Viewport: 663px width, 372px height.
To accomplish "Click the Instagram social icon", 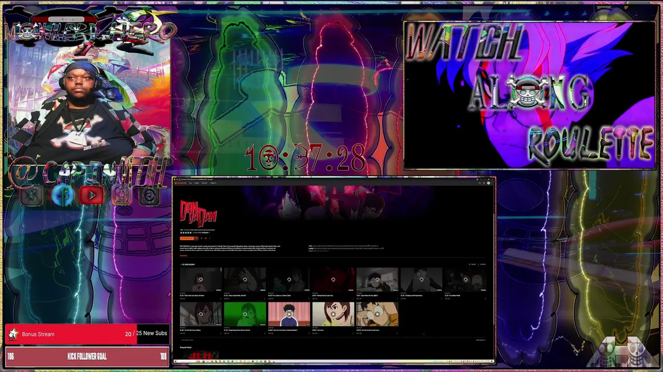I will point(122,195).
